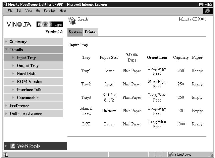Click the 5+1/2 x 8+1/2 paper size

(109, 97)
